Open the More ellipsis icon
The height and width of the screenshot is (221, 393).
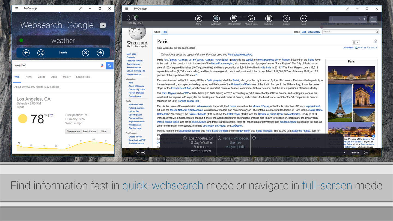pyautogui.click(x=303, y=19)
